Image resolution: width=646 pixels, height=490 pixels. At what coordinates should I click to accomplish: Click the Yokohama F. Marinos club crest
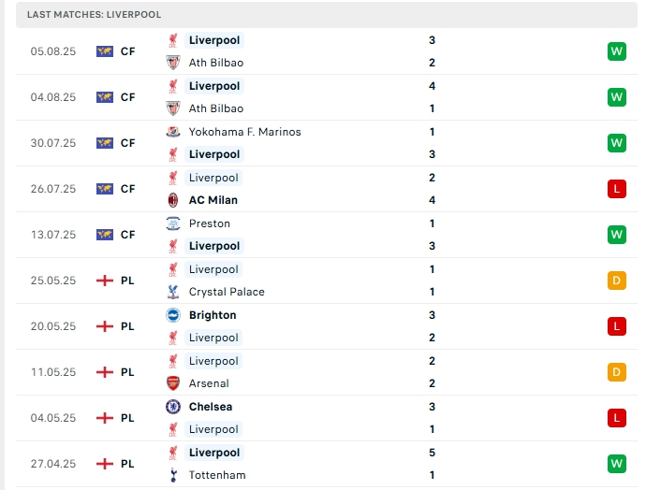point(173,132)
